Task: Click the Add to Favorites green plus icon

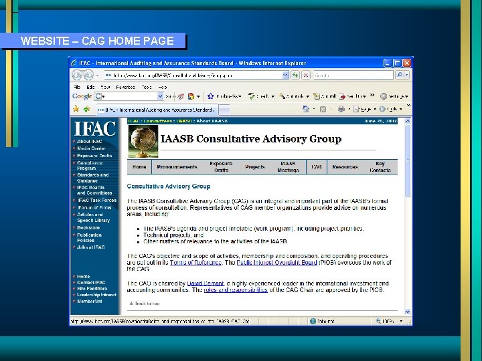Action: tap(87, 109)
